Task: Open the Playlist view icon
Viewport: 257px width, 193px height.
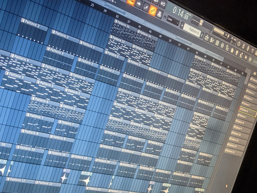Action: 207,38
